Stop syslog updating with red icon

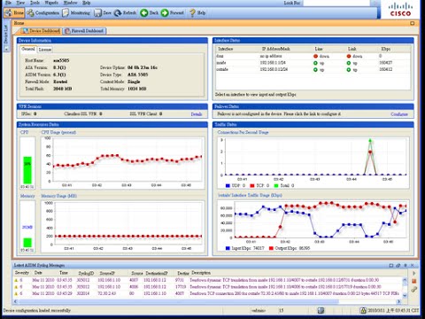pos(414,281)
